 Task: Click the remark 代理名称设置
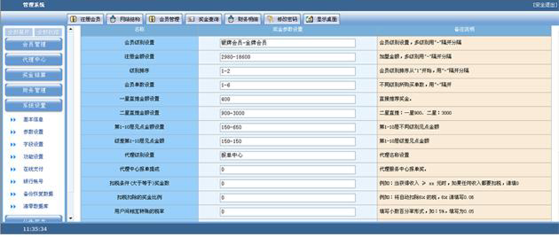coord(394,155)
